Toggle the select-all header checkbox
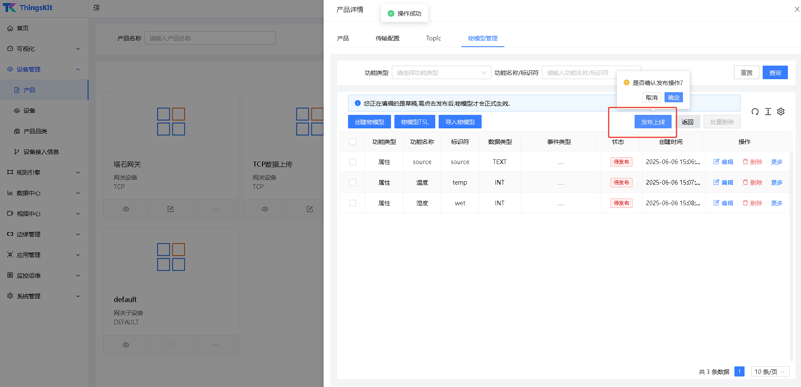Viewport: 801px width, 387px height. tap(353, 142)
